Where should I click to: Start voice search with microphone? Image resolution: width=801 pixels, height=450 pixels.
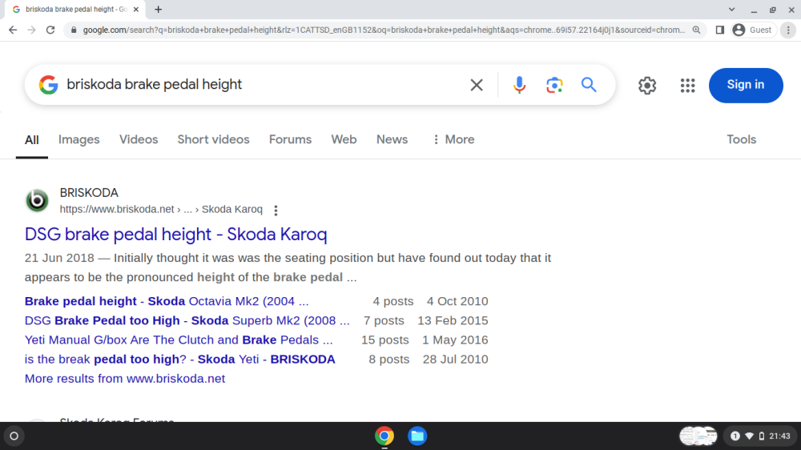pos(519,85)
